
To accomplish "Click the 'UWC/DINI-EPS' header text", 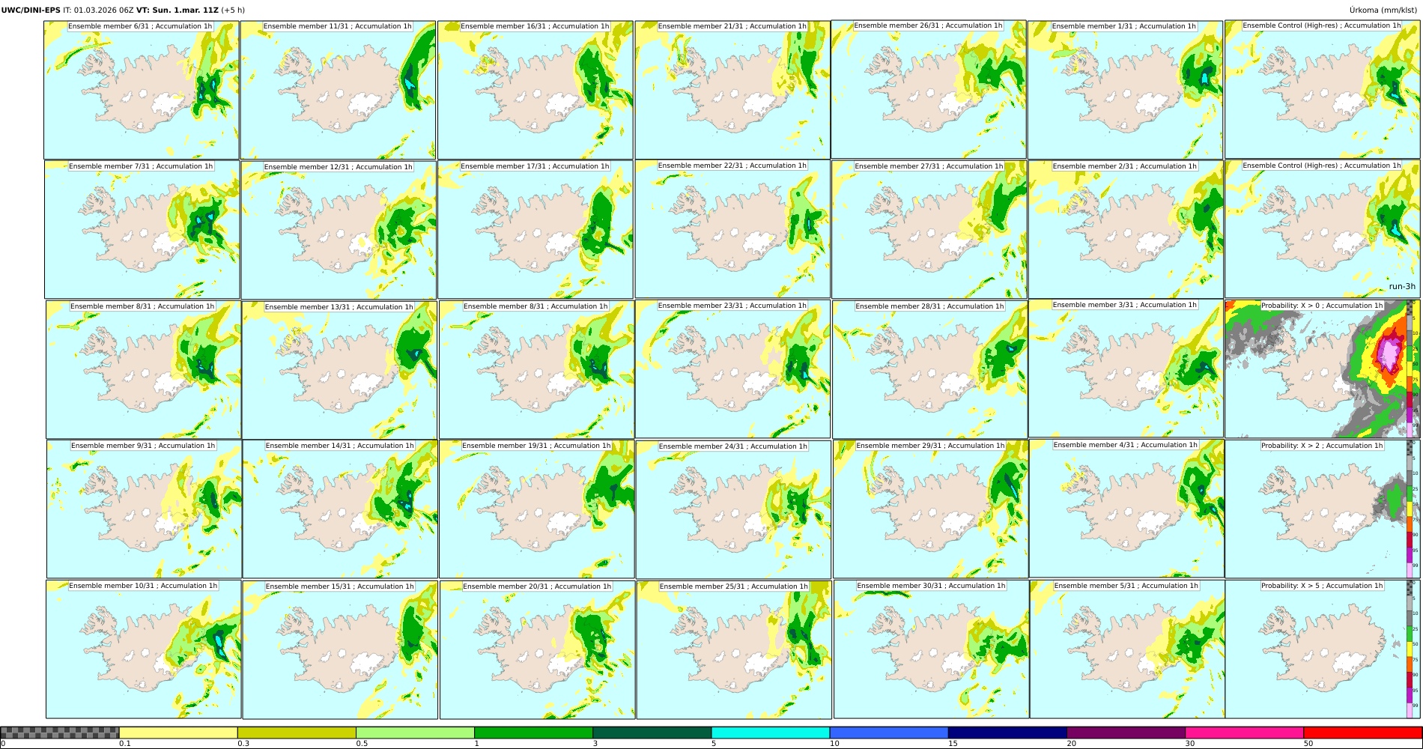I will click(x=31, y=10).
